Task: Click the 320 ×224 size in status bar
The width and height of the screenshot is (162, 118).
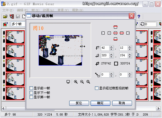Action: 45,114
